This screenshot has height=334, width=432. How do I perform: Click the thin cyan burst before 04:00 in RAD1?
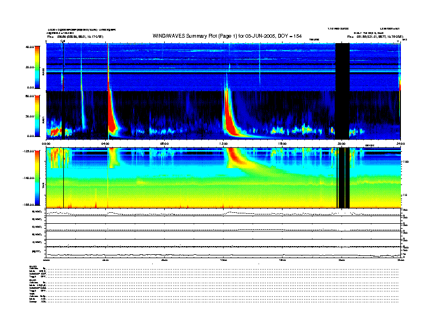click(x=82, y=110)
